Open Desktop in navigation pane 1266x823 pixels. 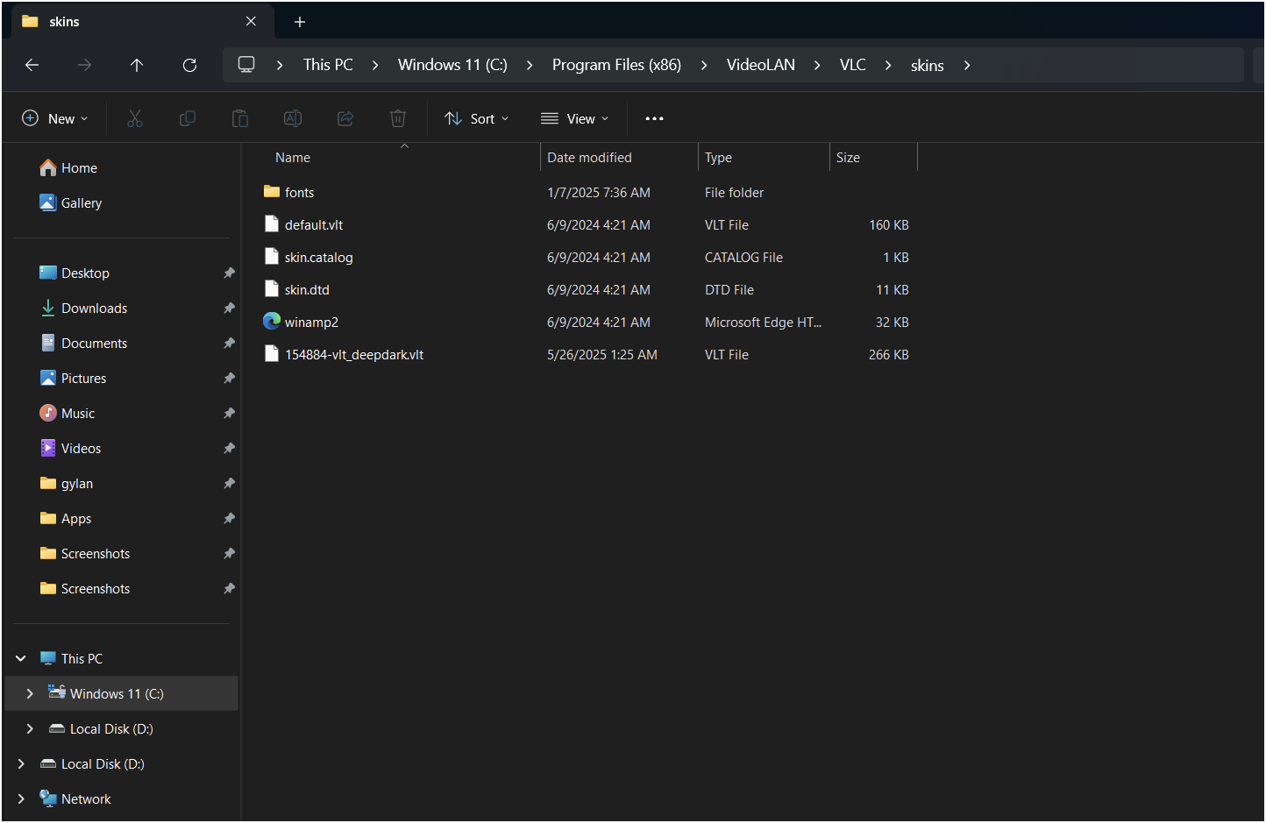[85, 273]
